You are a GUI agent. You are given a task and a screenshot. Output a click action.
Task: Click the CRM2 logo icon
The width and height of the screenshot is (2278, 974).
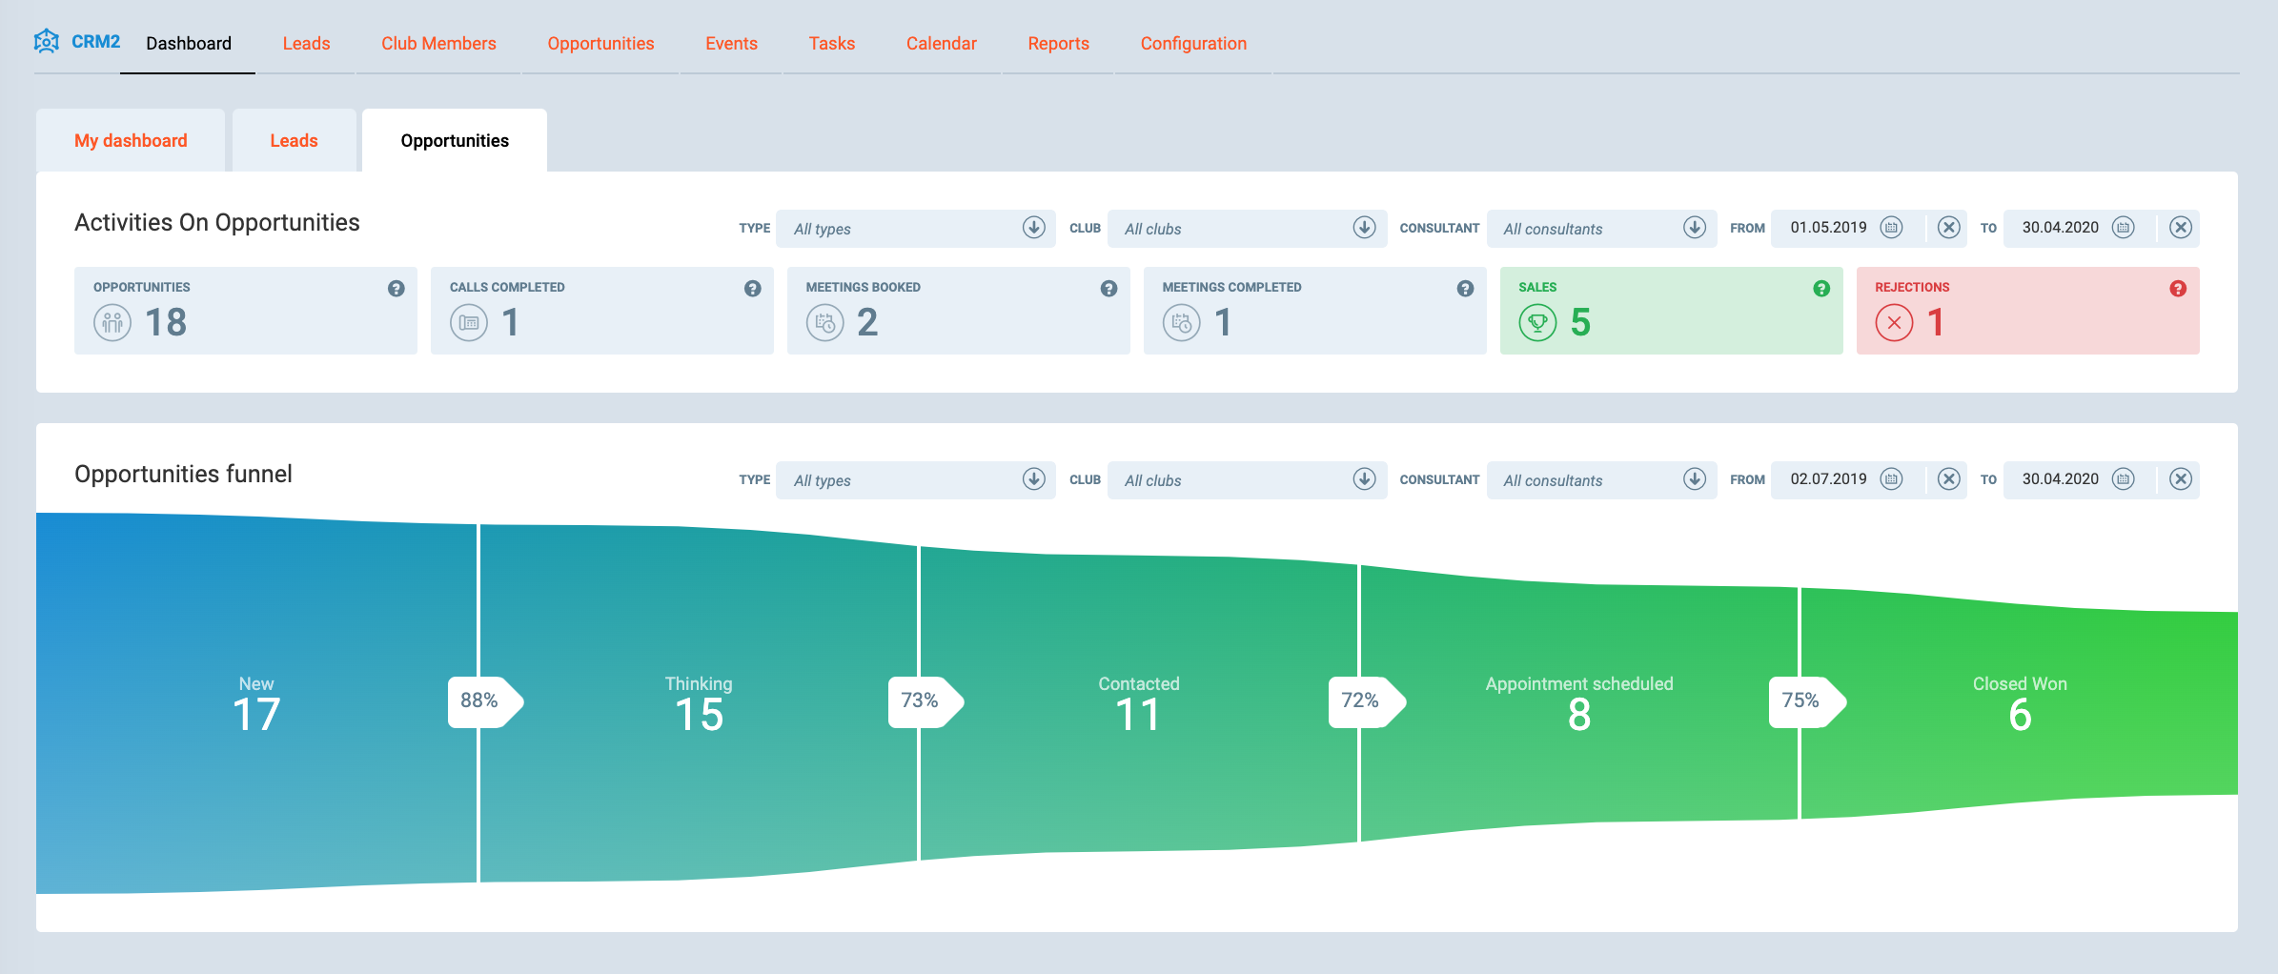46,41
